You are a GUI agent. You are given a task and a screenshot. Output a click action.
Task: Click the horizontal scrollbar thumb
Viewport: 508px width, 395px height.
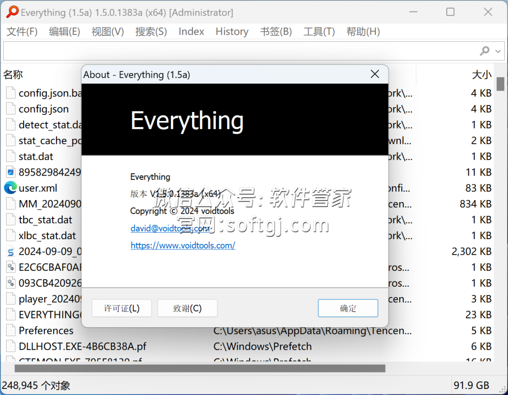coord(200,369)
